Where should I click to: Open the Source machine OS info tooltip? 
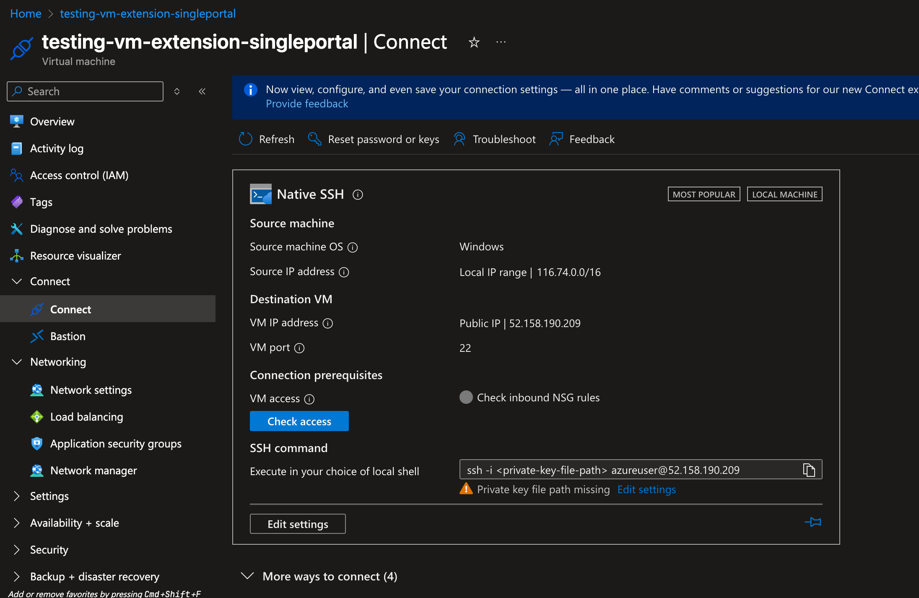[x=353, y=247]
